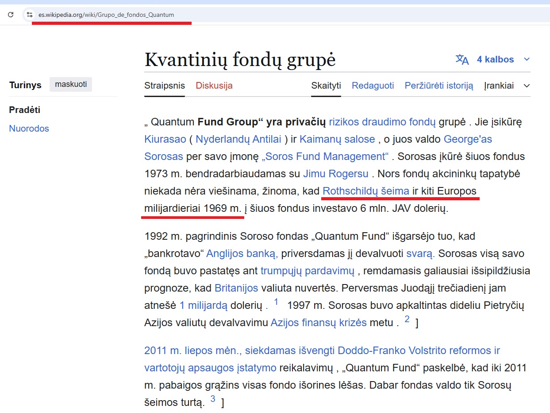Screen dimensions: 550x413
Task: Open the Rothschildų šeima link
Action: (366, 191)
